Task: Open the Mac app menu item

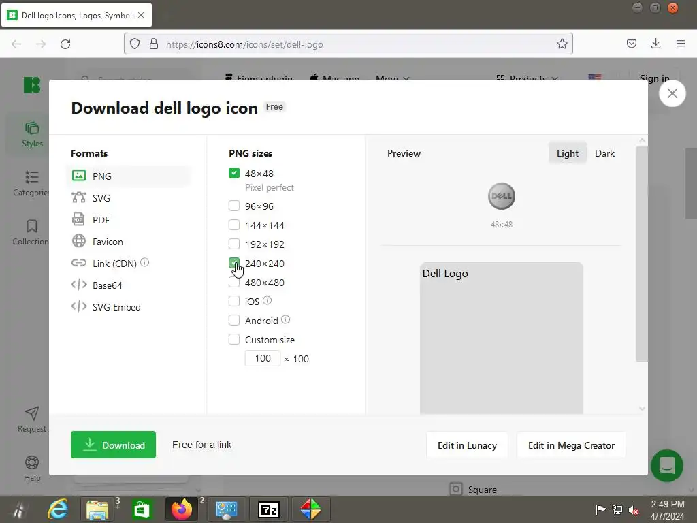Action: [x=335, y=78]
